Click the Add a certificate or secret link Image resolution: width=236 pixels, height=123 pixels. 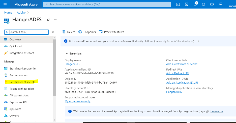pyautogui.click(x=182, y=64)
